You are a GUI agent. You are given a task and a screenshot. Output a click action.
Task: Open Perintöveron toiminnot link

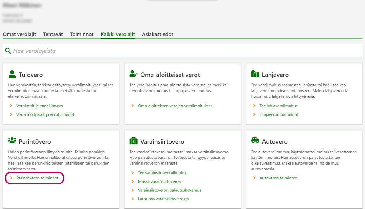click(x=37, y=178)
